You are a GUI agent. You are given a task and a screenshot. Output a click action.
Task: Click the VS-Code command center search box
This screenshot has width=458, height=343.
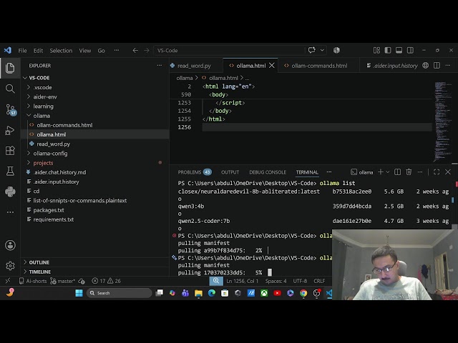(x=229, y=51)
